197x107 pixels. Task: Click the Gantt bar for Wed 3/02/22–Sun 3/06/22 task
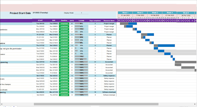pyautogui.click(x=188, y=67)
